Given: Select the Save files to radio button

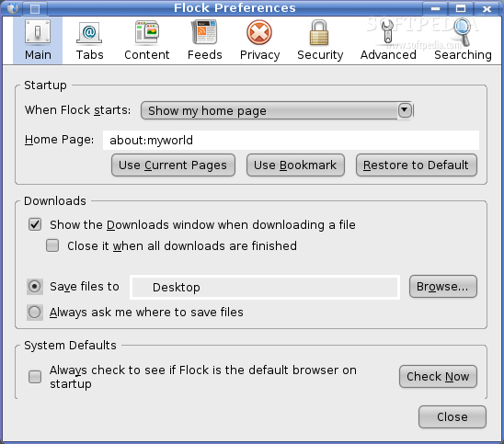Looking at the screenshot, I should click(34, 286).
